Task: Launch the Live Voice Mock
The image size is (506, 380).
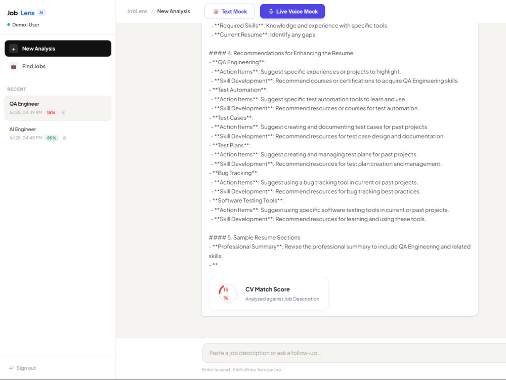Action: coord(292,12)
